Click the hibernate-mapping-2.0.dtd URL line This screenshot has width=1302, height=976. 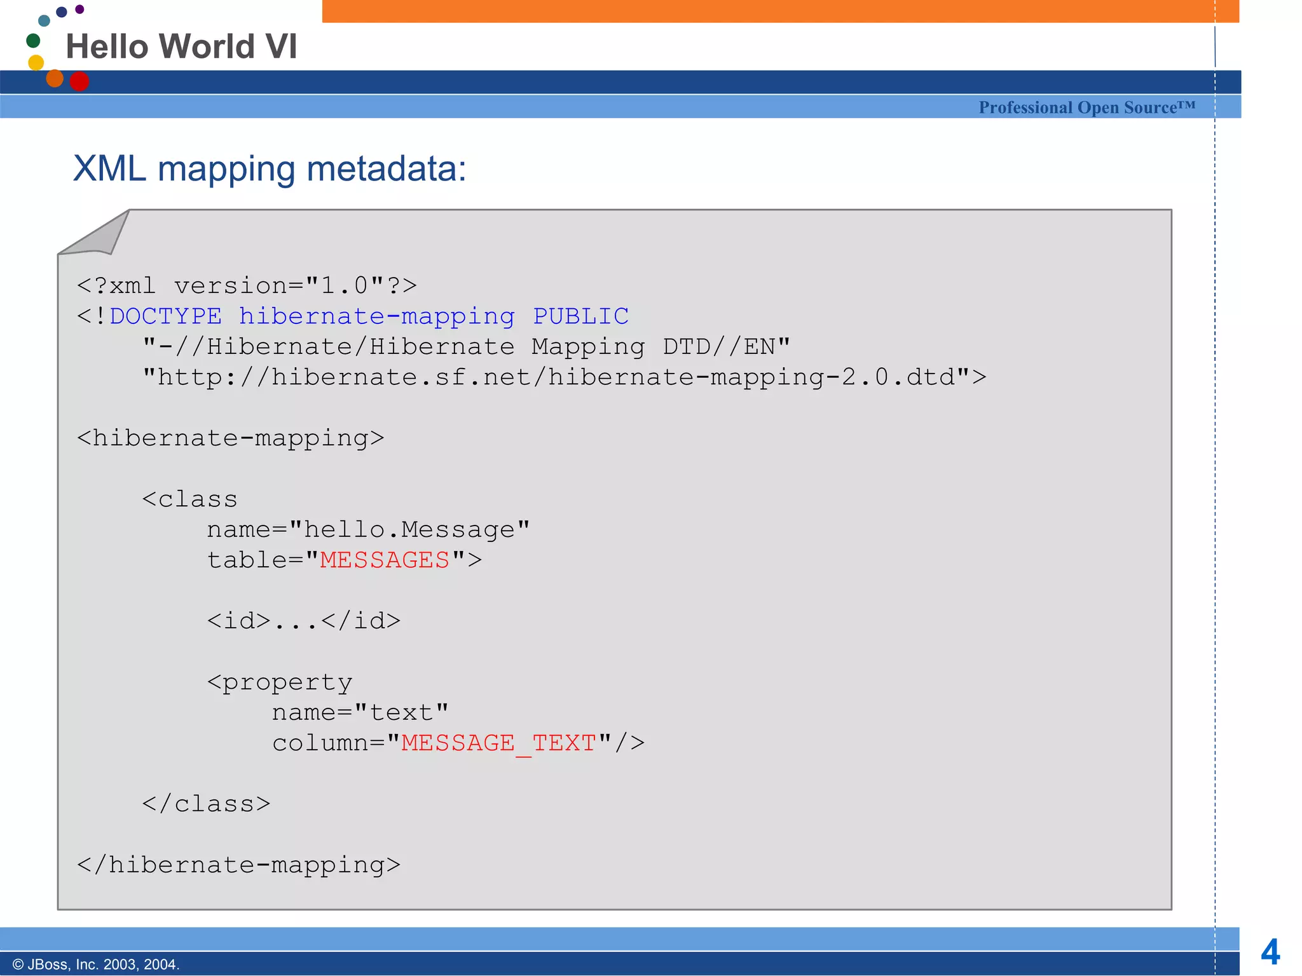[564, 377]
